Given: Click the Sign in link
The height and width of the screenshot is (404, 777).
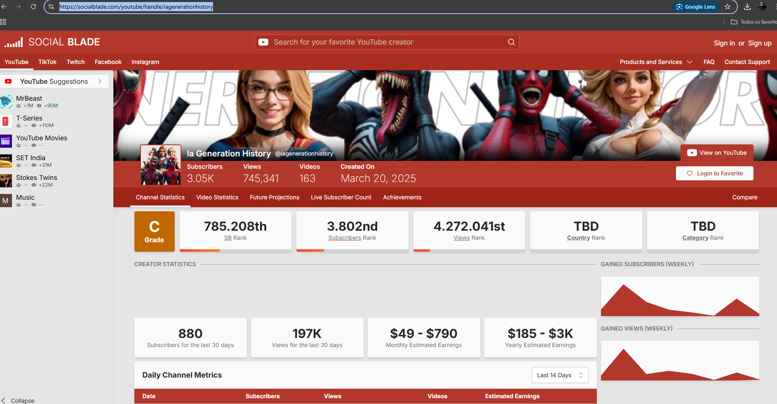Looking at the screenshot, I should tap(724, 43).
